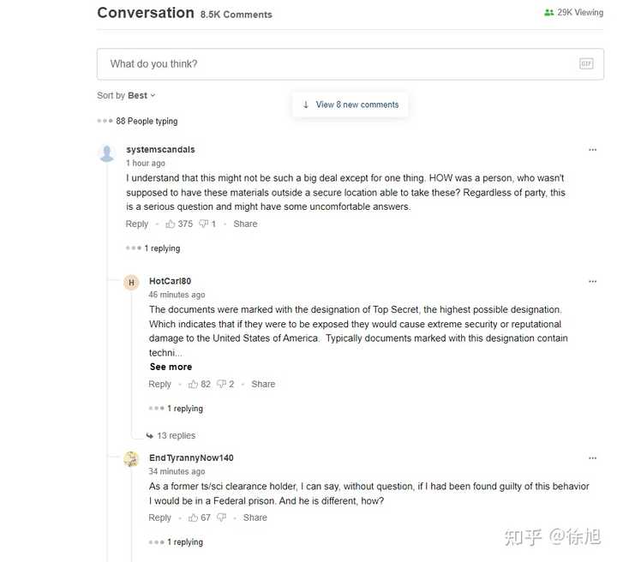
Task: Expand HotCarl80's comment with See more
Action: tap(171, 367)
